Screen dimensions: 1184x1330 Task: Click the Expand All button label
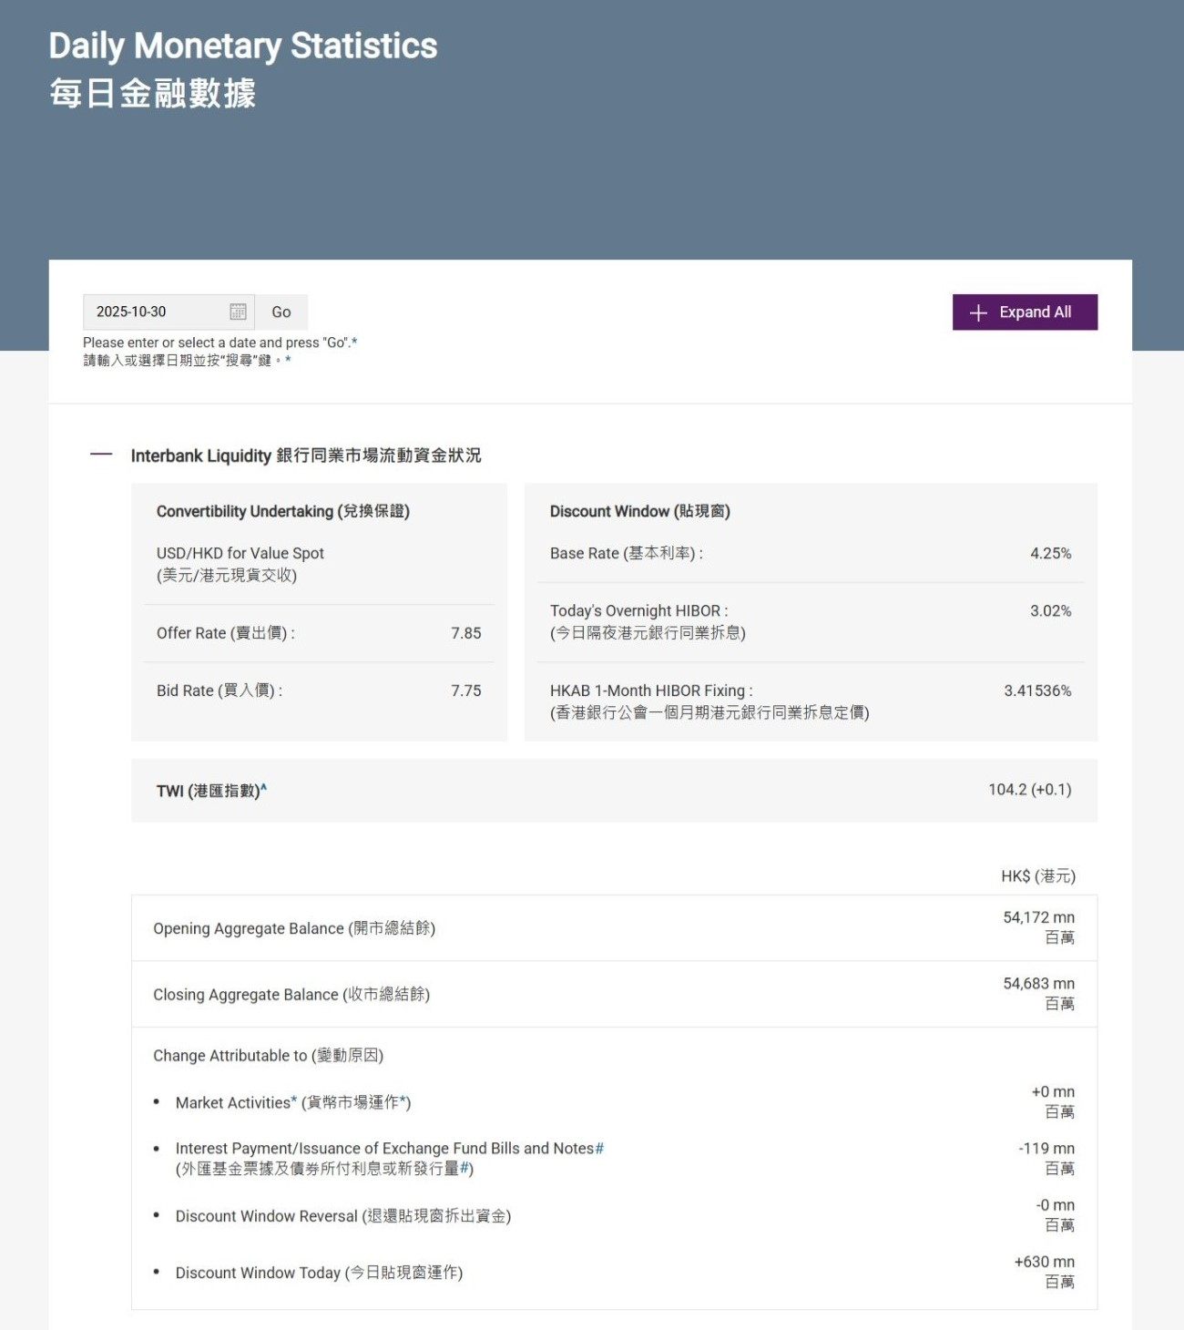[1035, 312]
